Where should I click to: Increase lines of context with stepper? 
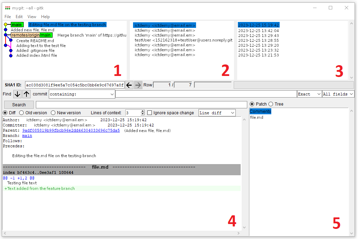(x=142, y=111)
